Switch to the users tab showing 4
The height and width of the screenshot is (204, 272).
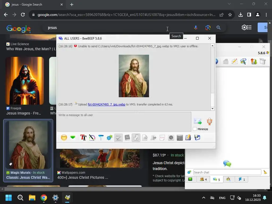(203, 179)
